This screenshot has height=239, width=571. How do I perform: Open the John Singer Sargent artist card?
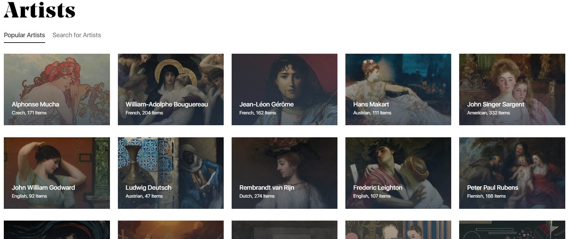(512, 89)
